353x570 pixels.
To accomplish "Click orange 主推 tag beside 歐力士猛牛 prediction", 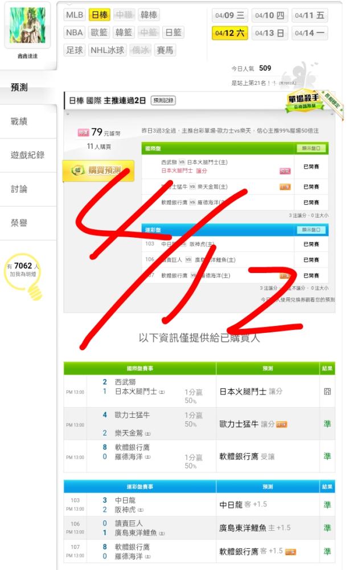I will (281, 424).
